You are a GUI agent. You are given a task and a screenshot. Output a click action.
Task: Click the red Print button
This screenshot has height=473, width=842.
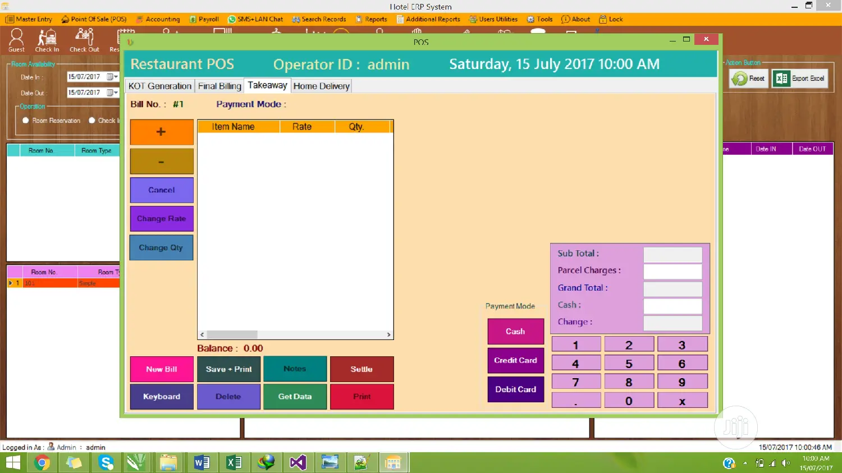pyautogui.click(x=361, y=397)
